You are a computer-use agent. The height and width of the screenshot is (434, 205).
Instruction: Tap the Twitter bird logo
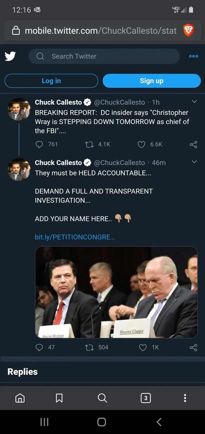(x=10, y=56)
